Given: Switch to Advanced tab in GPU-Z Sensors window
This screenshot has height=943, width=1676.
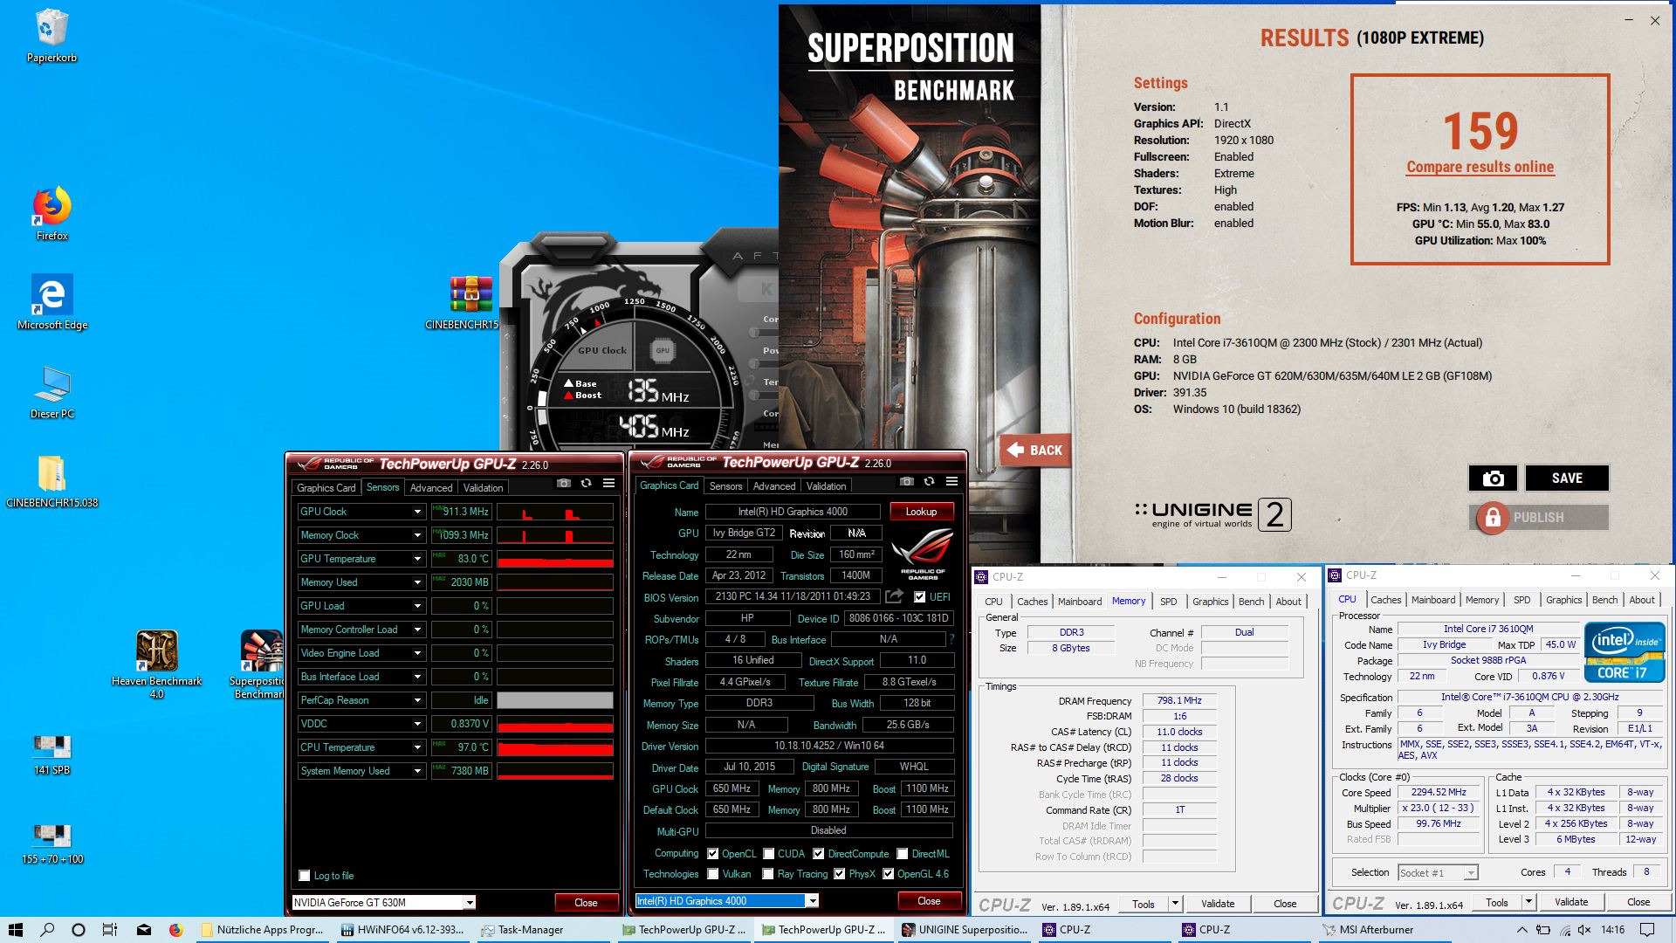Looking at the screenshot, I should 431,488.
